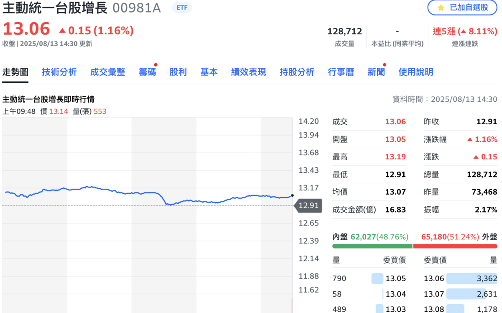Click the stock code 00981A
Screen dimensions: 502x313
point(137,8)
